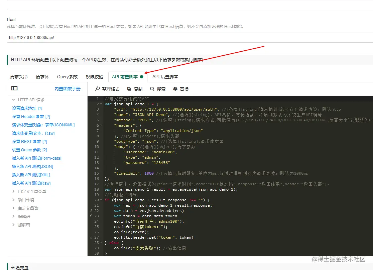Click the eo.http.header.set("token", token) line

coord(153,237)
